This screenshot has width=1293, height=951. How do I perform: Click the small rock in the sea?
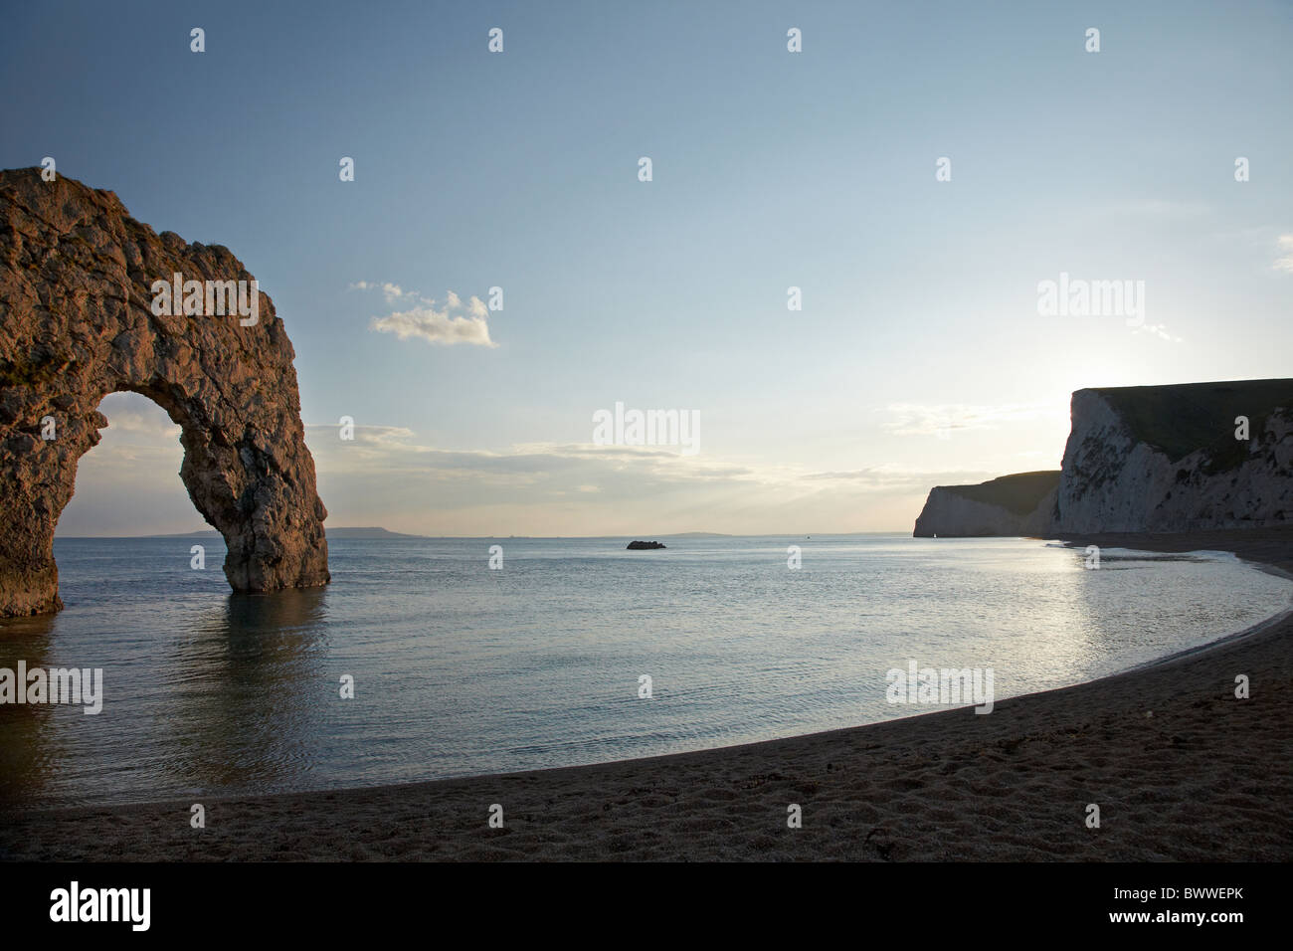(x=646, y=544)
